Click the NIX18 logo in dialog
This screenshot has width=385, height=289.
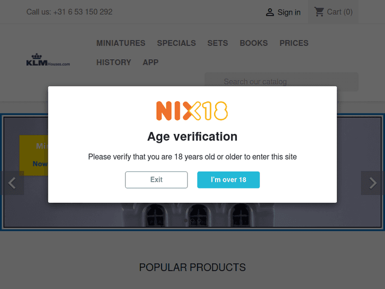pyautogui.click(x=192, y=111)
